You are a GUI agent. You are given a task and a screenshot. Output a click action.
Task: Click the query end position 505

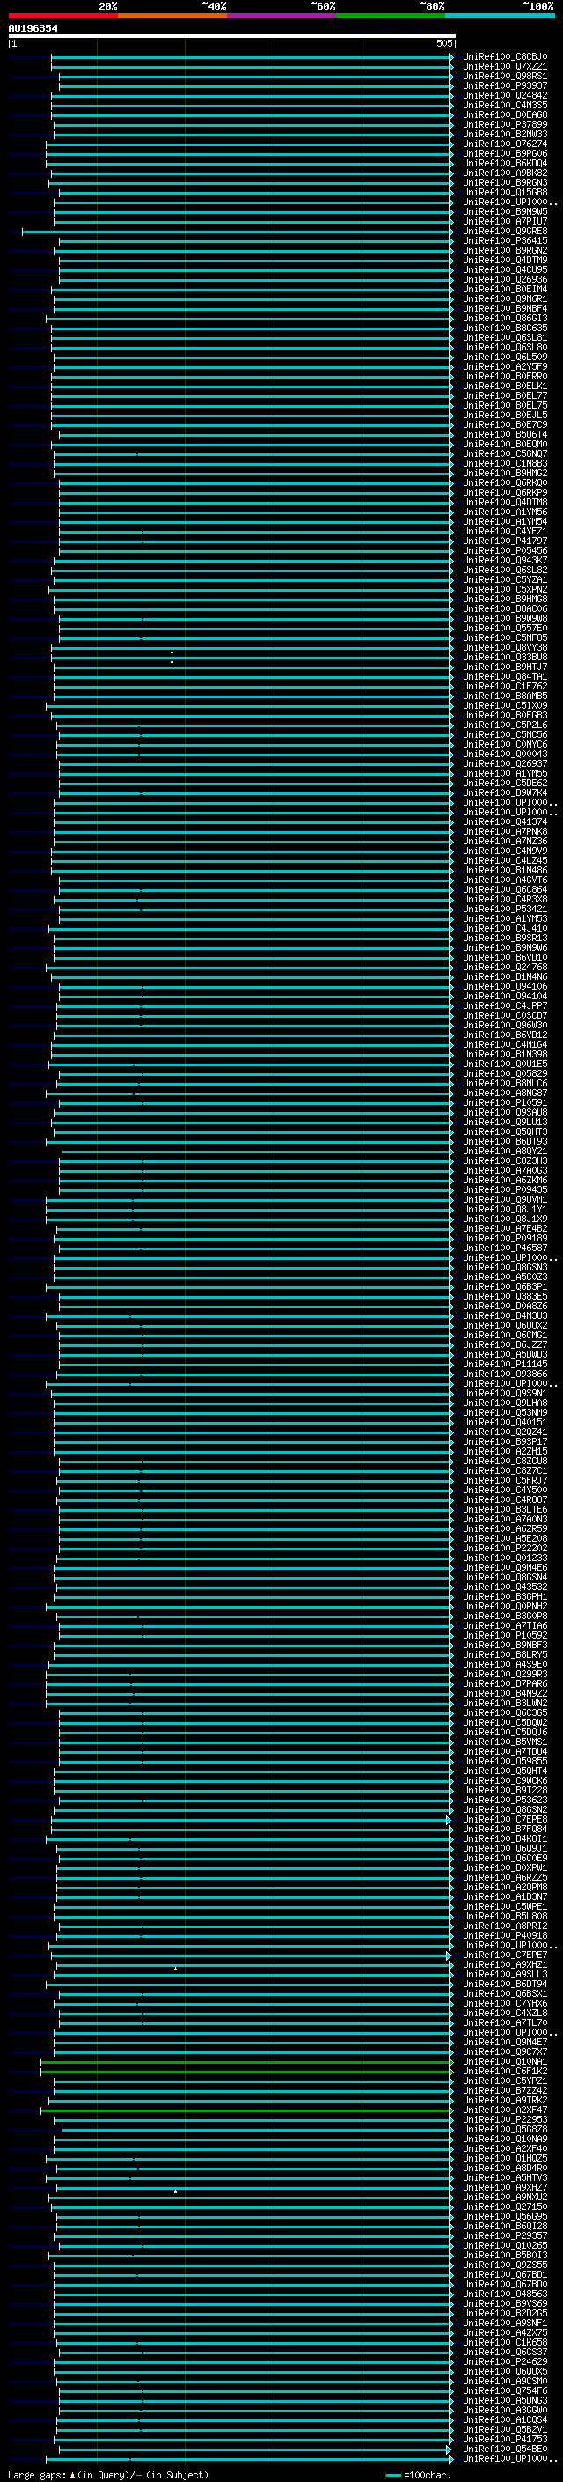(443, 43)
